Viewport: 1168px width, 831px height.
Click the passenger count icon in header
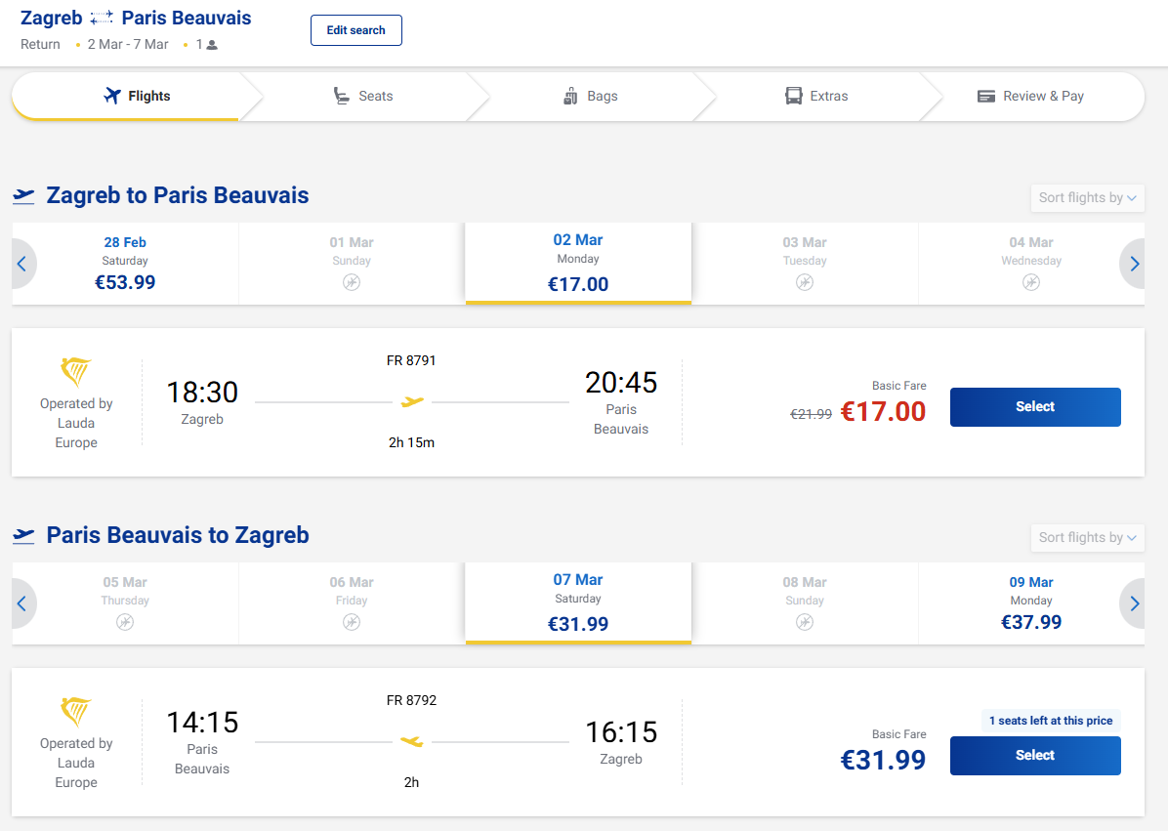212,45
